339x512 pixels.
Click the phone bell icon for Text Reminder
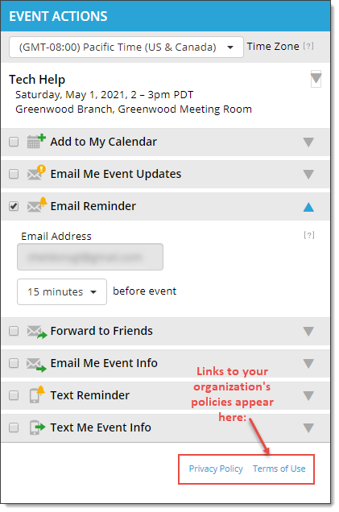click(36, 394)
